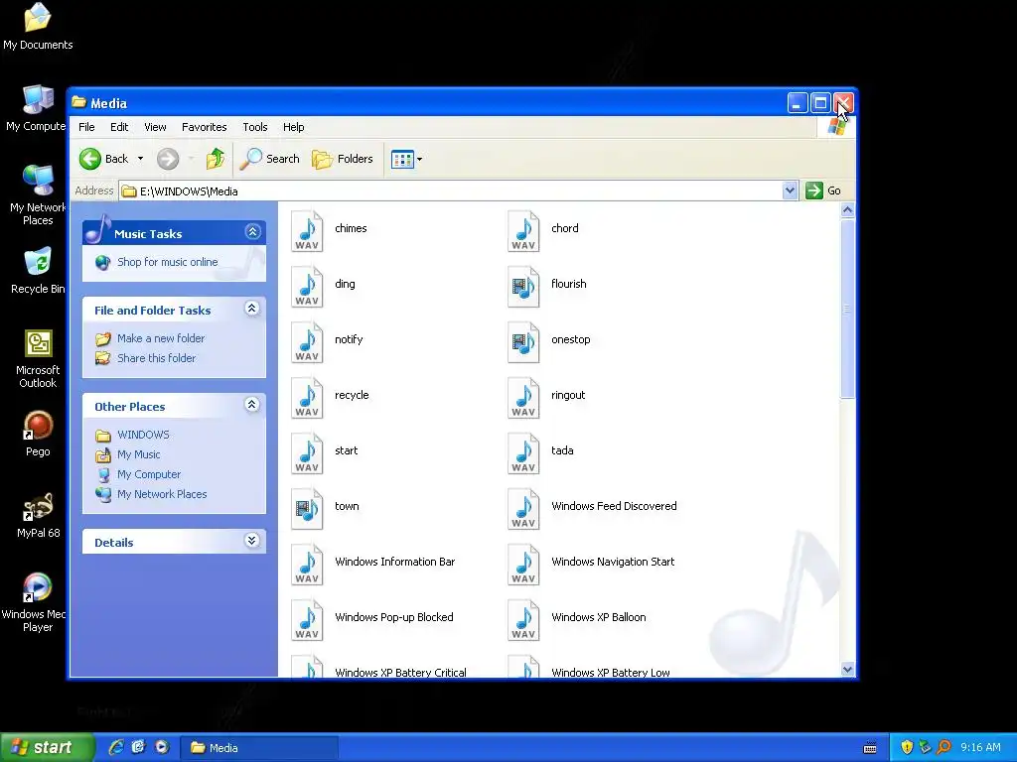The height and width of the screenshot is (762, 1017).
Task: Select Windows XP Battery Low file name
Action: (x=611, y=673)
